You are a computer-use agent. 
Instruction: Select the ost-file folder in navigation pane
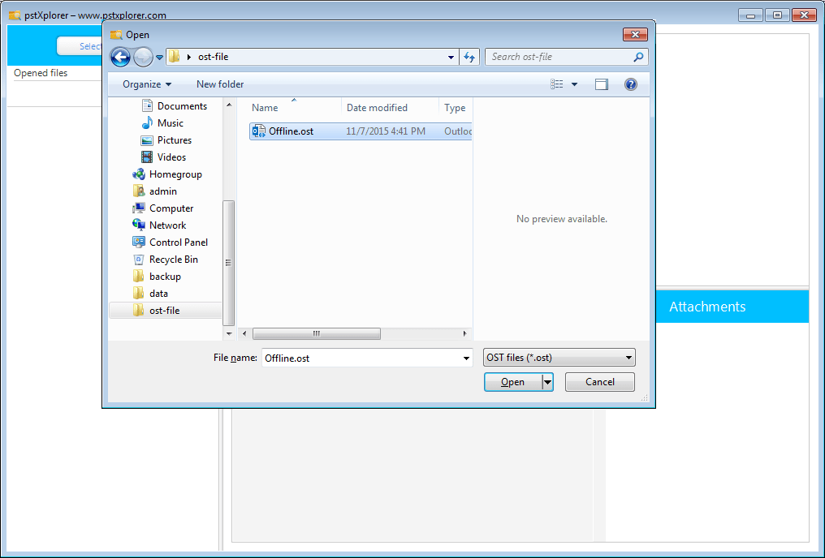(165, 311)
